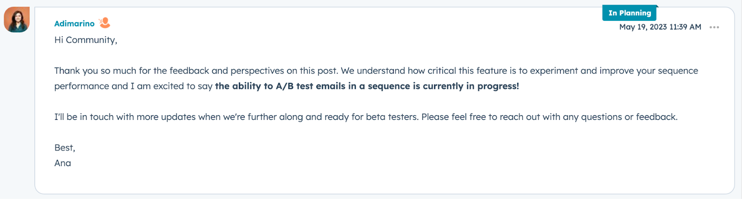Click the May 19, 2023 11:39 AM timestamp
Image resolution: width=742 pixels, height=199 pixels.
660,27
